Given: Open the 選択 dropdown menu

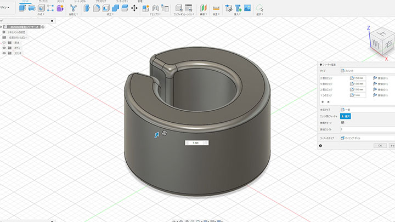Looking at the screenshot, I should (x=259, y=14).
